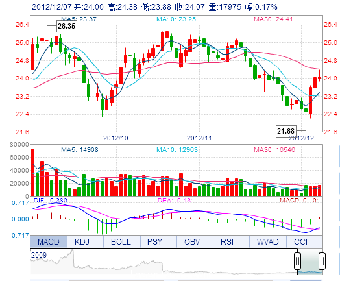Click the tallest first red volume bar
The height and width of the screenshot is (281, 340).
[32, 173]
